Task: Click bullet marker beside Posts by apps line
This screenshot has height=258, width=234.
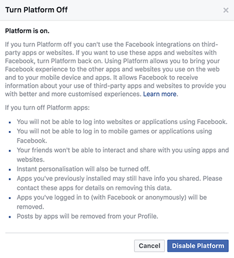Action: pyautogui.click(x=10, y=217)
